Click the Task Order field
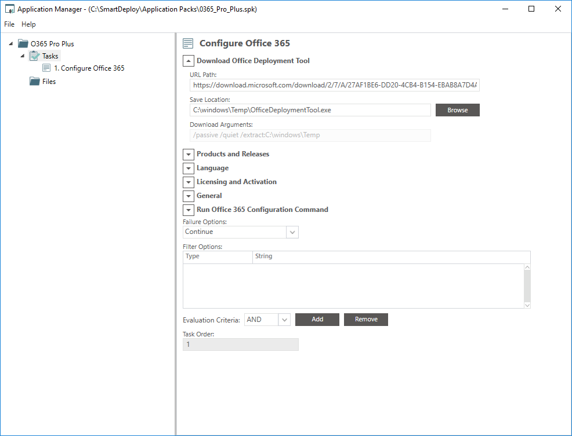Viewport: 572px width, 436px height. [x=240, y=345]
